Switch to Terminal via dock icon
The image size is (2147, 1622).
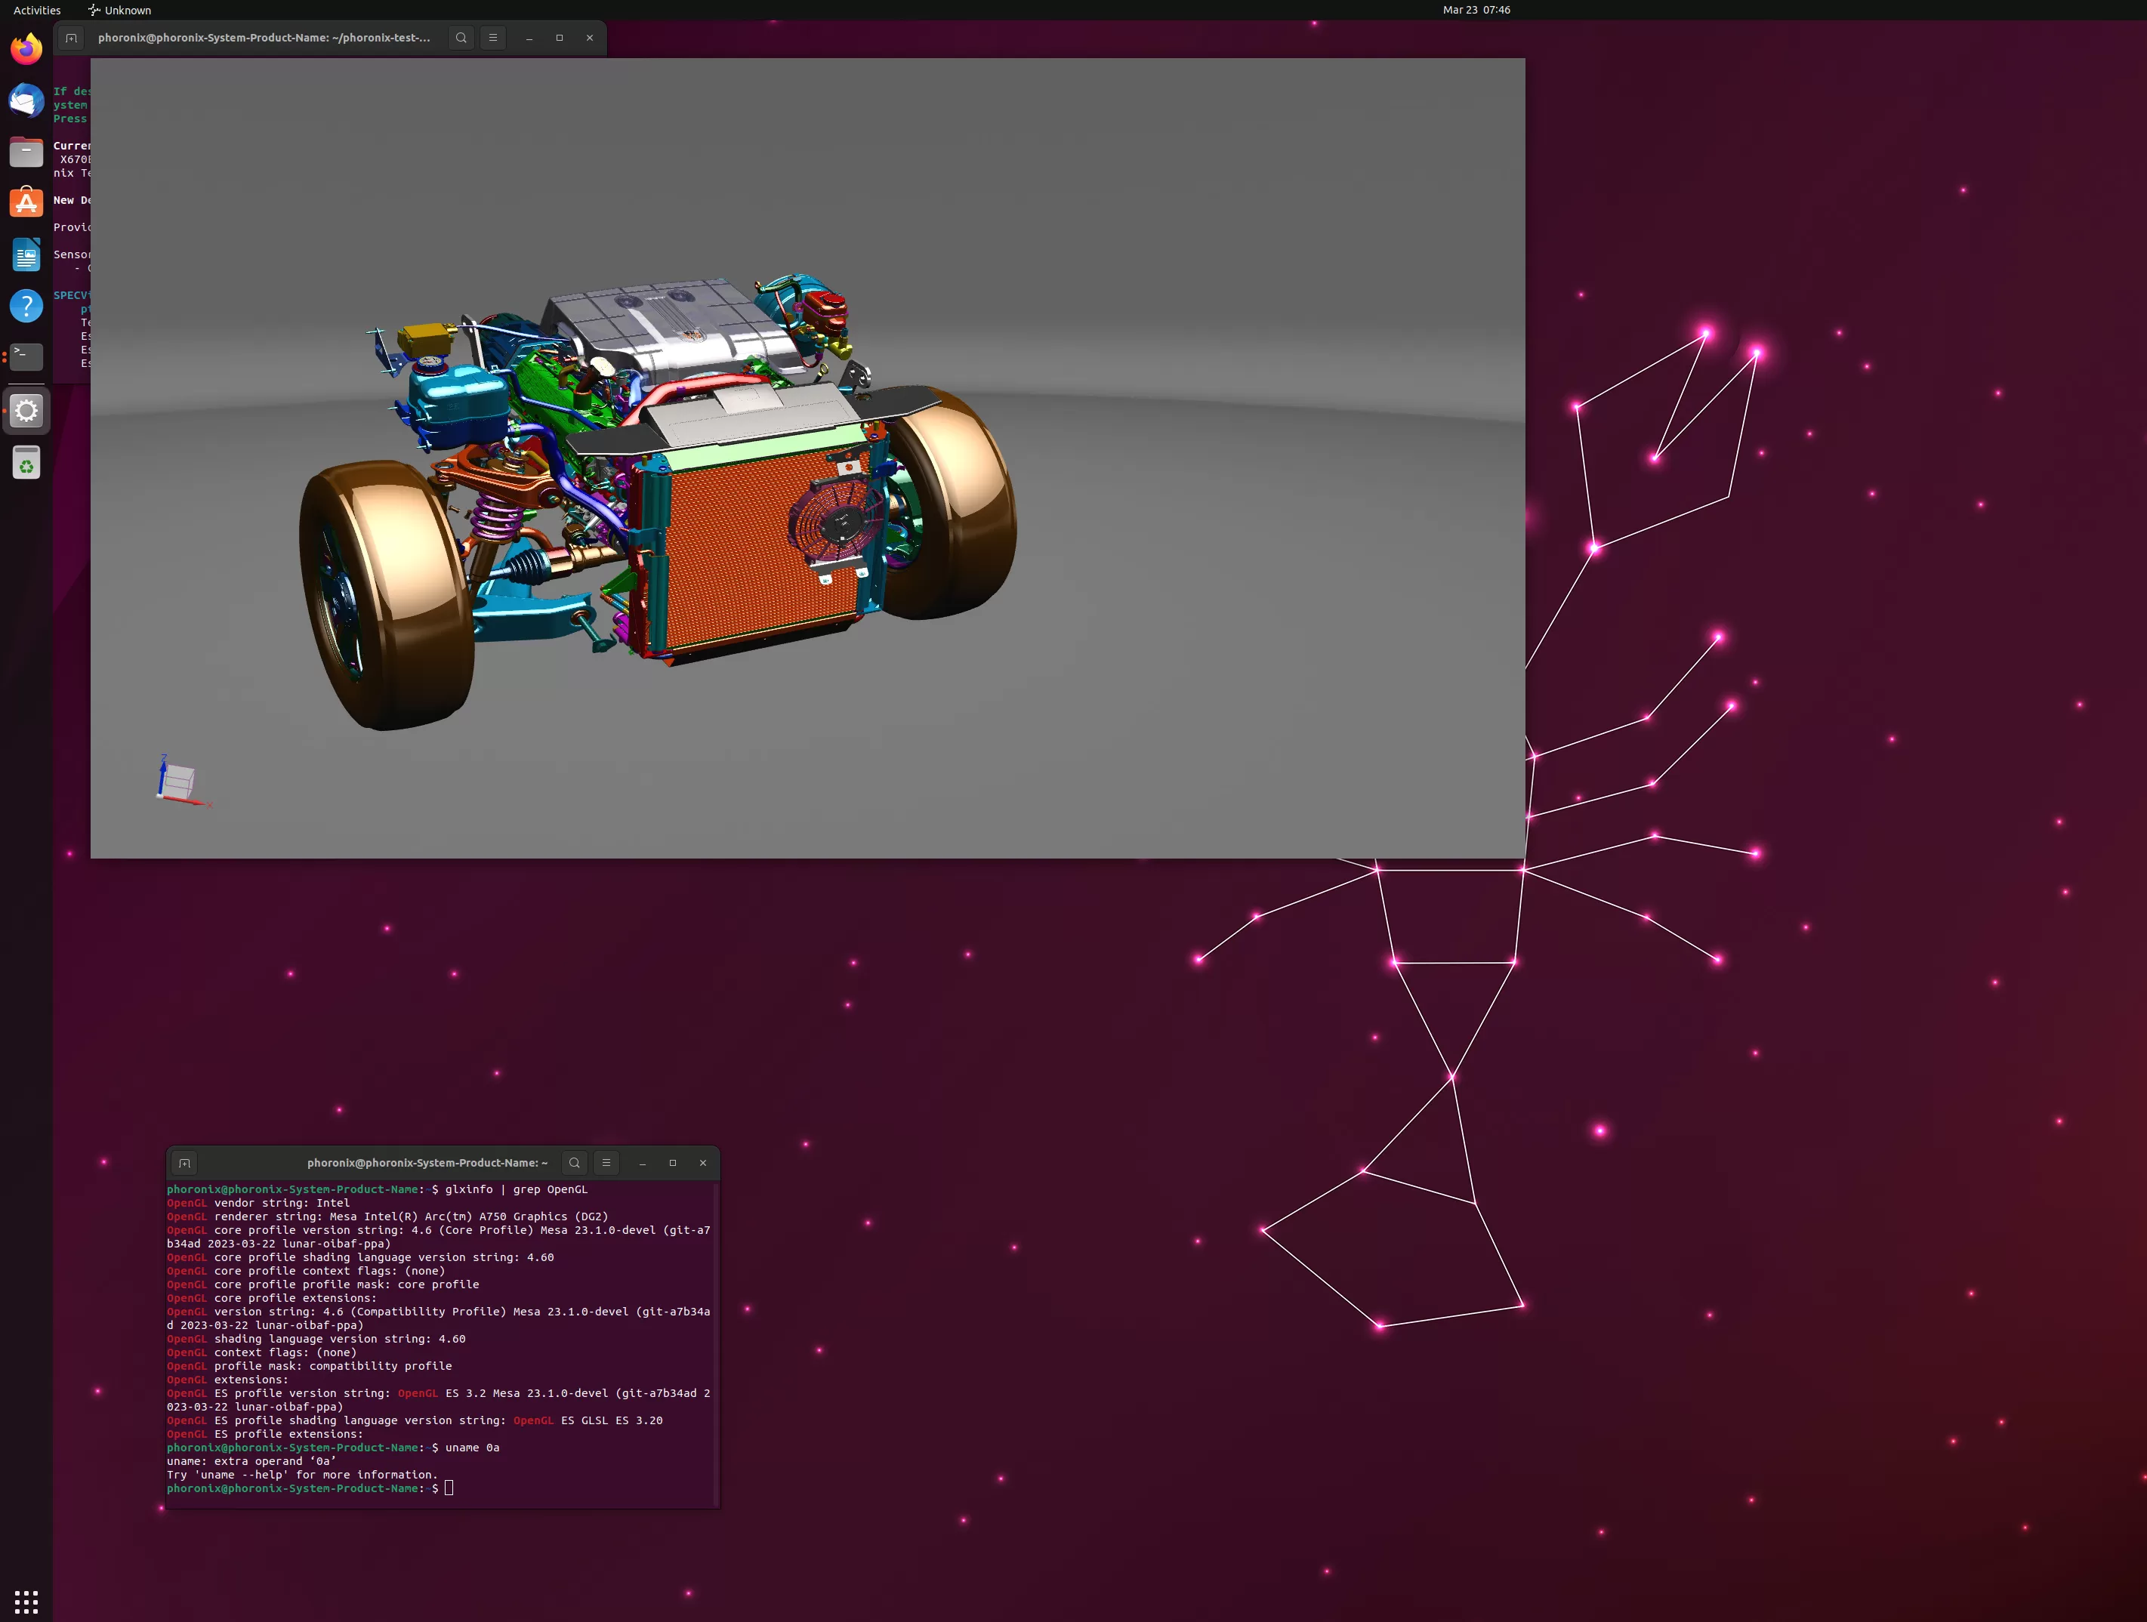pos(26,357)
